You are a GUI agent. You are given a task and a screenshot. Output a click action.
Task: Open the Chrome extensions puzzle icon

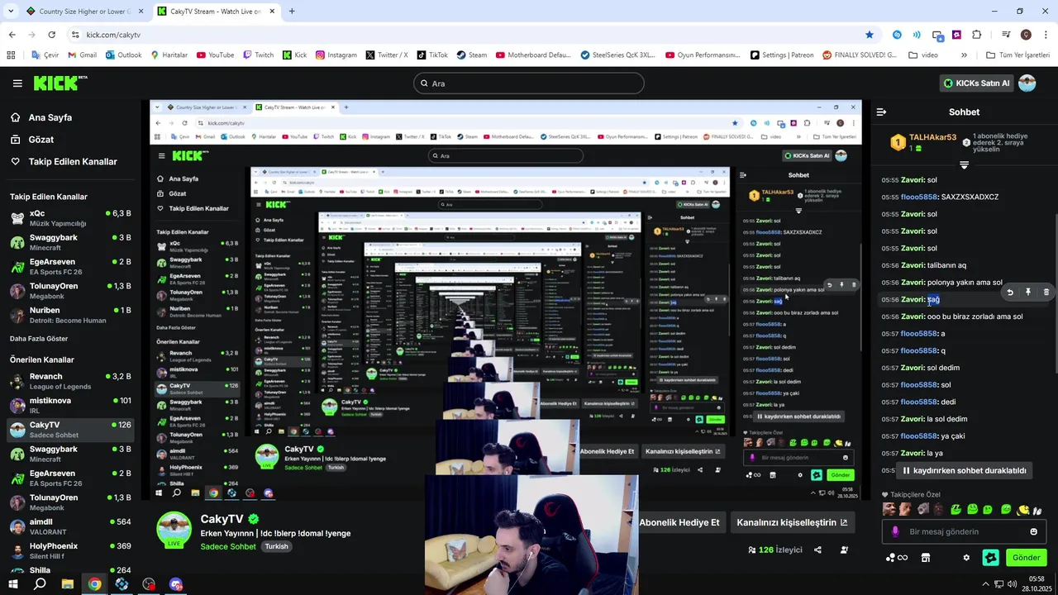click(976, 35)
